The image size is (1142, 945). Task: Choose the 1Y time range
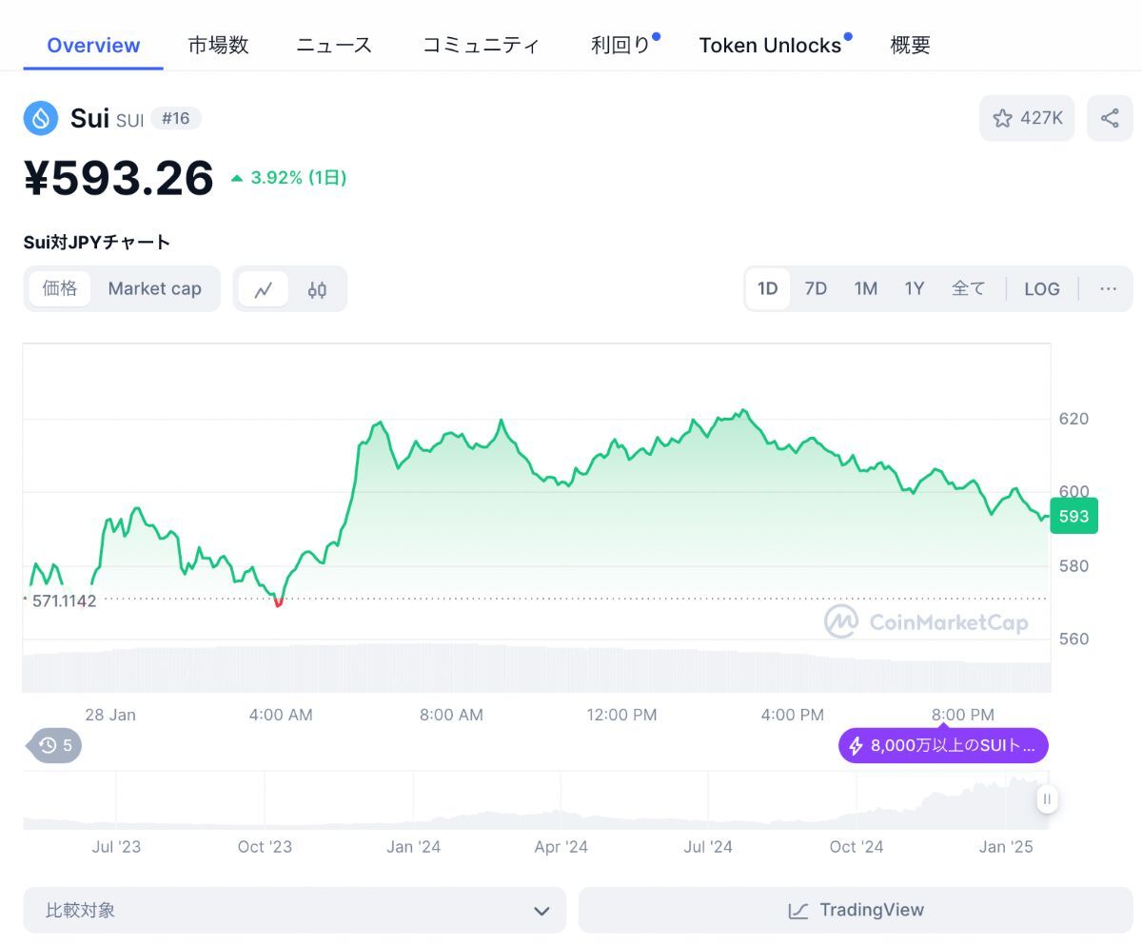915,288
